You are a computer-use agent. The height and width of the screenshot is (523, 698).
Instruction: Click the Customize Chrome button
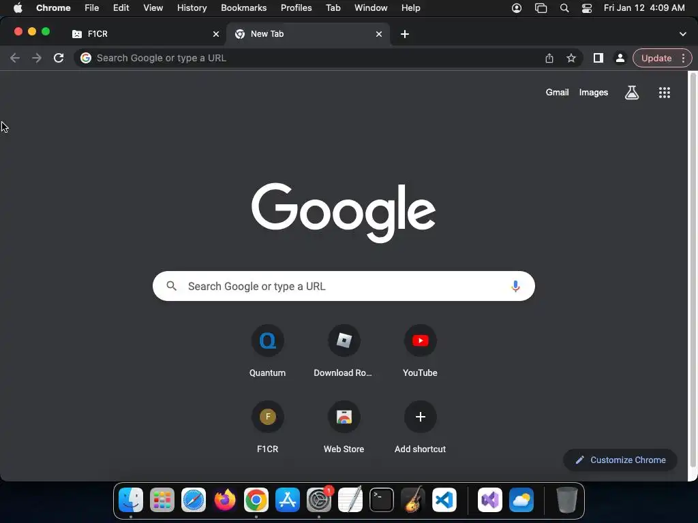pyautogui.click(x=620, y=460)
